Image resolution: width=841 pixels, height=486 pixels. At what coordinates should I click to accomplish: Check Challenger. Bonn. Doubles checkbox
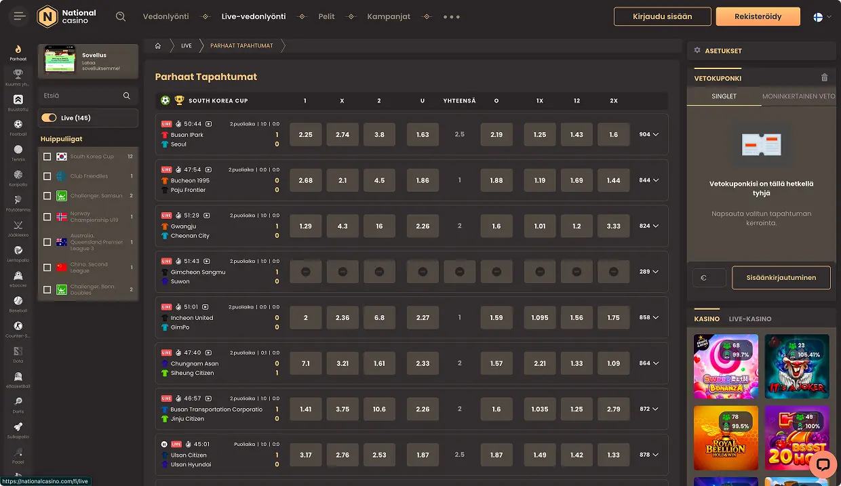click(x=47, y=289)
